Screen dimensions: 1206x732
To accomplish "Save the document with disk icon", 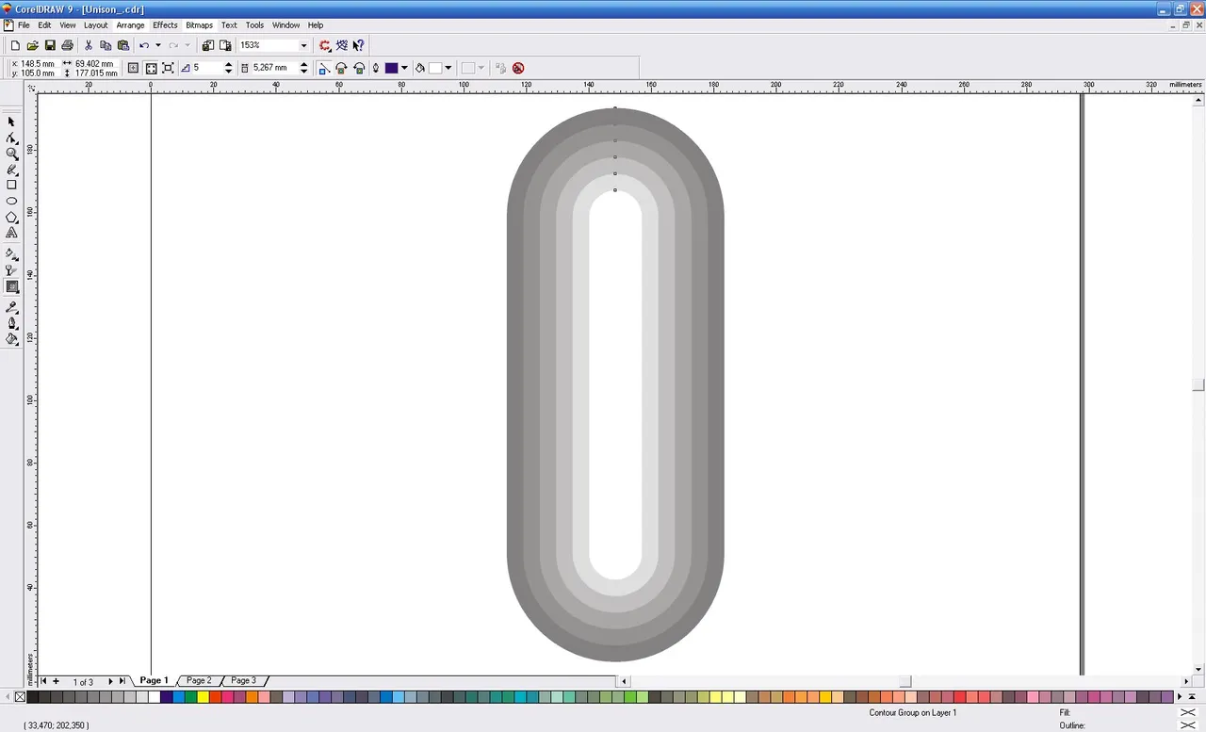I will (x=50, y=45).
